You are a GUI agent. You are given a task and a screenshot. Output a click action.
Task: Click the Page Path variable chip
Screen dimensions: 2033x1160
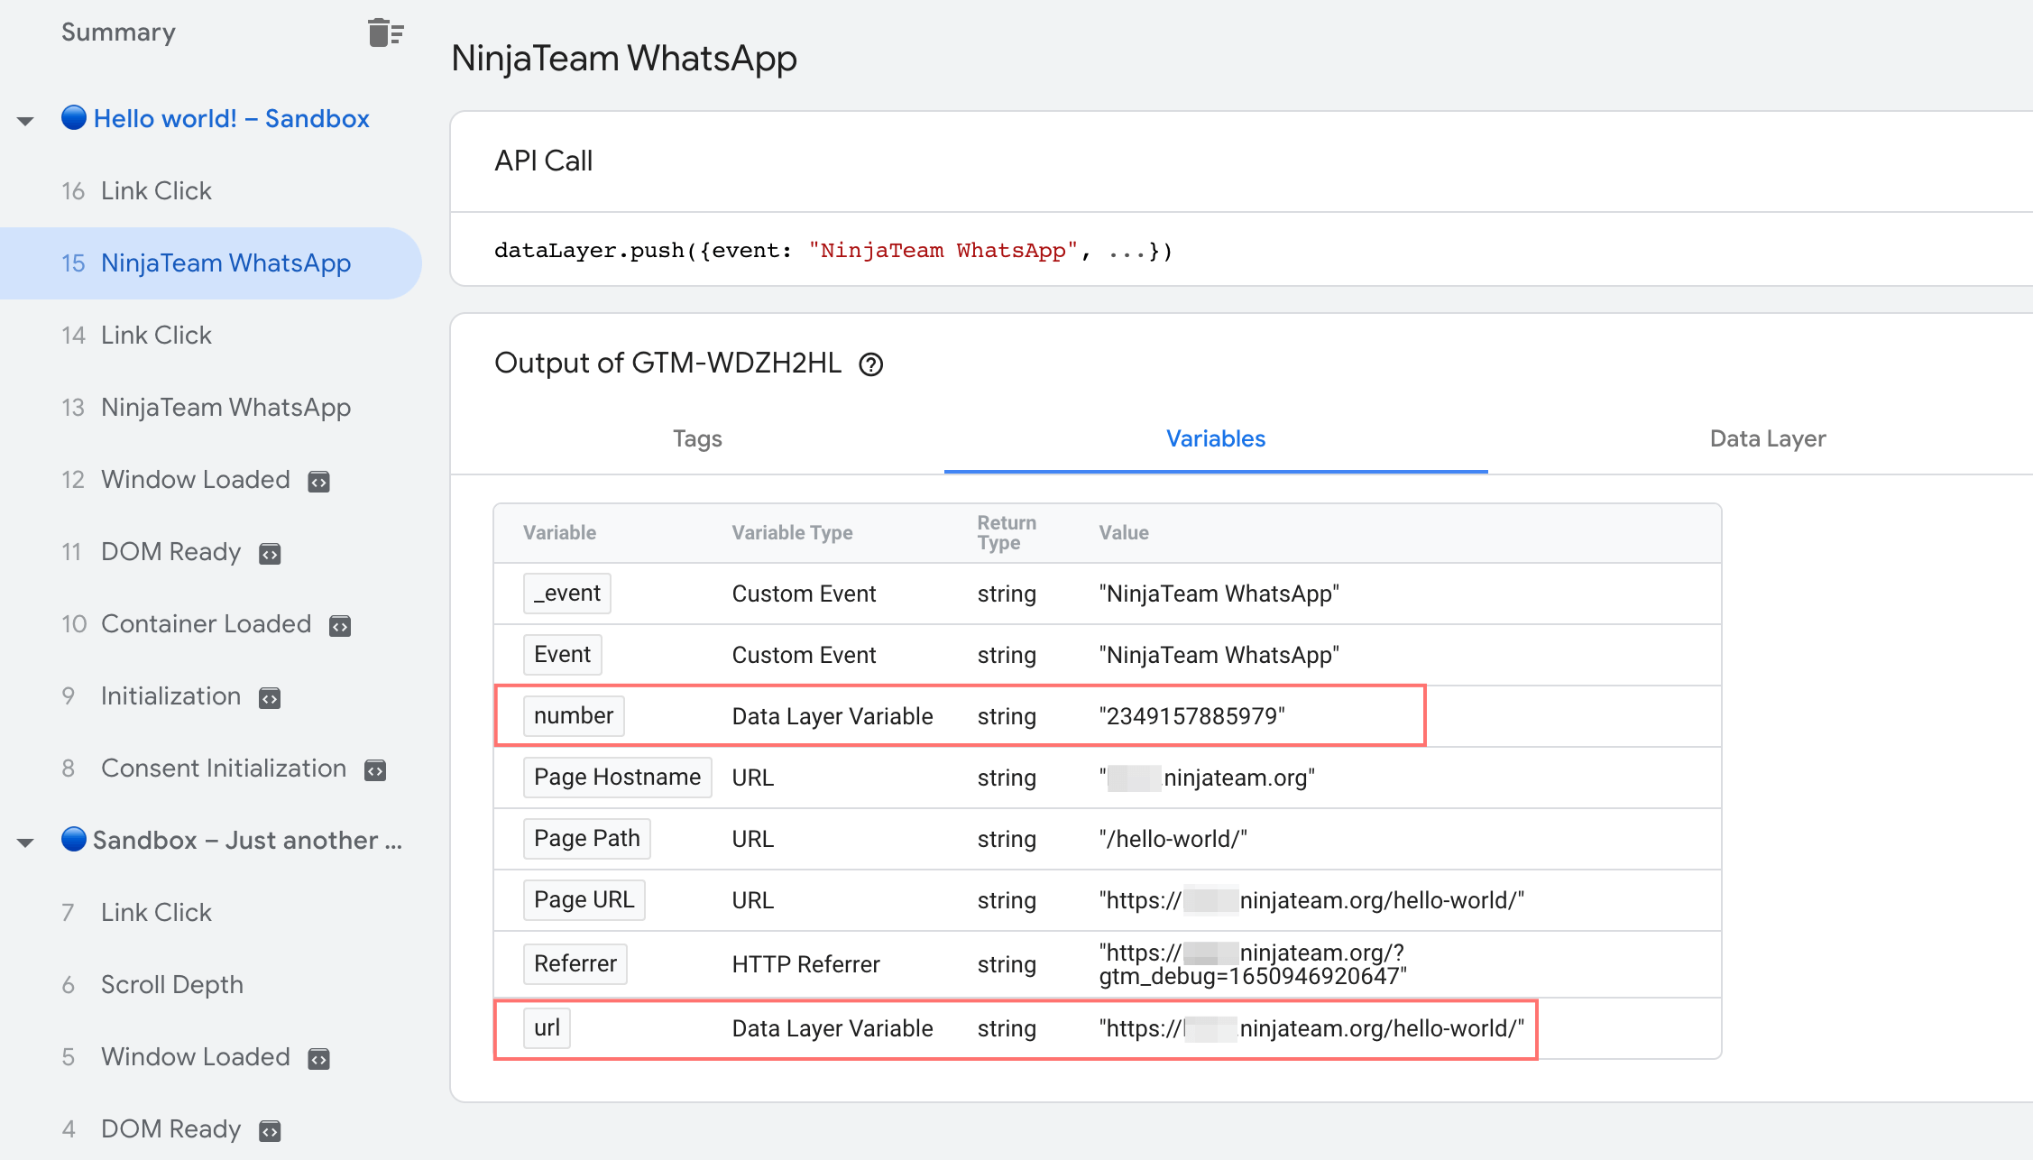(x=587, y=839)
